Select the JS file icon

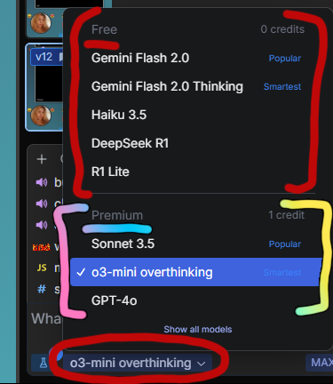(42, 268)
